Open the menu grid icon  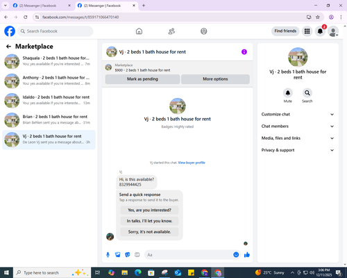coord(307,31)
